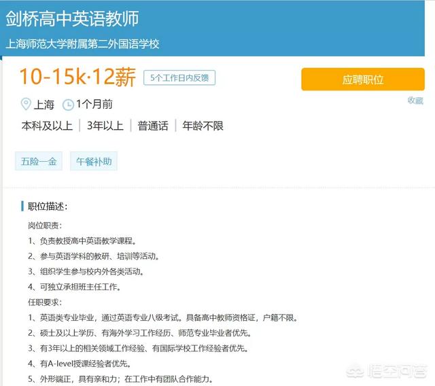The width and height of the screenshot is (435, 386).
Task: Click the 职位描述 section heading
Action: pyautogui.click(x=48, y=207)
